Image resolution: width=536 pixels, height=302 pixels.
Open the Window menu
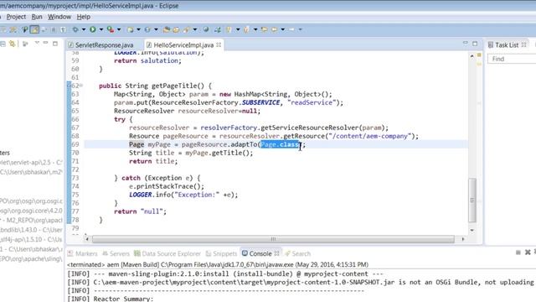coord(59,17)
